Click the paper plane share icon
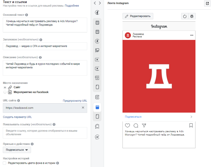 (144, 125)
